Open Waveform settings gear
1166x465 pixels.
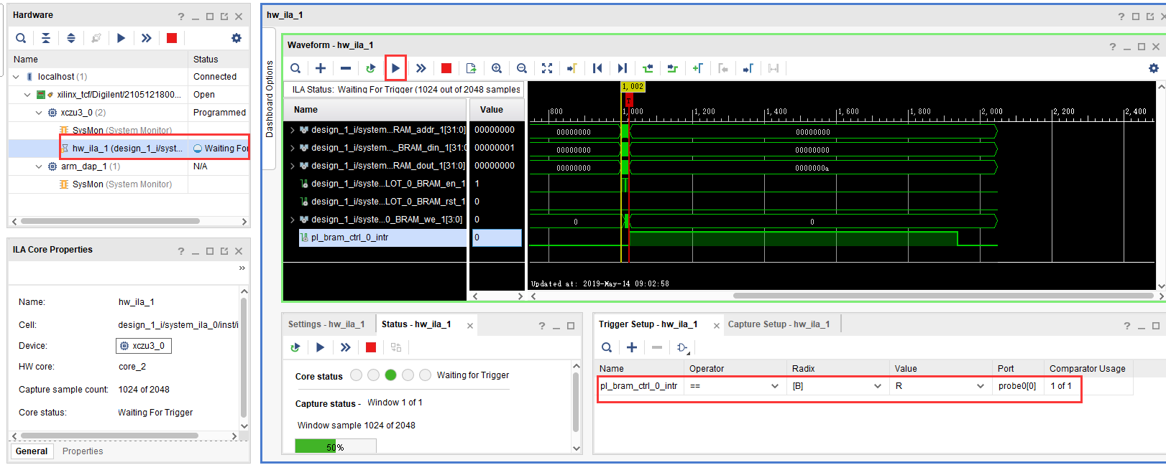(1153, 68)
